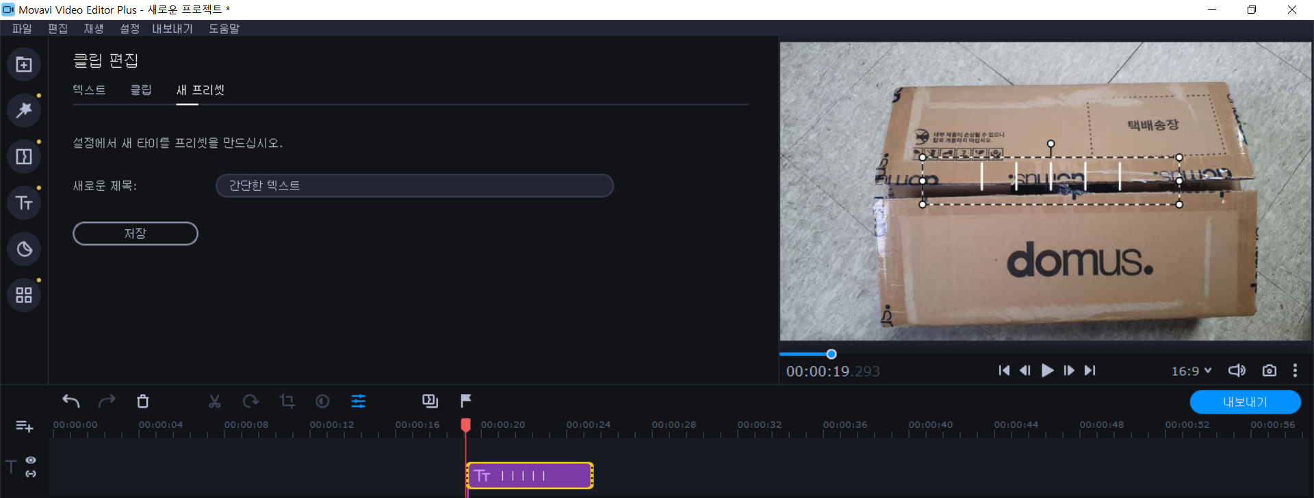
Task: Select the 새 프리셋 tab
Action: [x=201, y=90]
